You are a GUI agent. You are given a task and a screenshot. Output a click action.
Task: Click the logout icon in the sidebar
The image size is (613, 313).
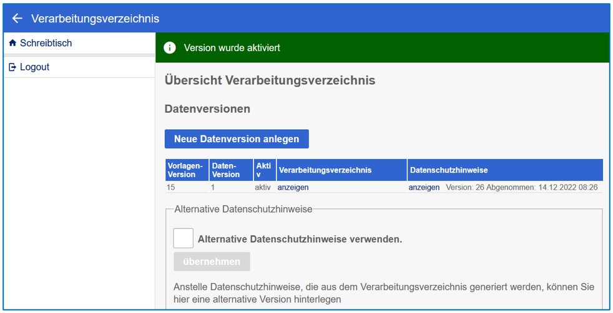click(12, 67)
